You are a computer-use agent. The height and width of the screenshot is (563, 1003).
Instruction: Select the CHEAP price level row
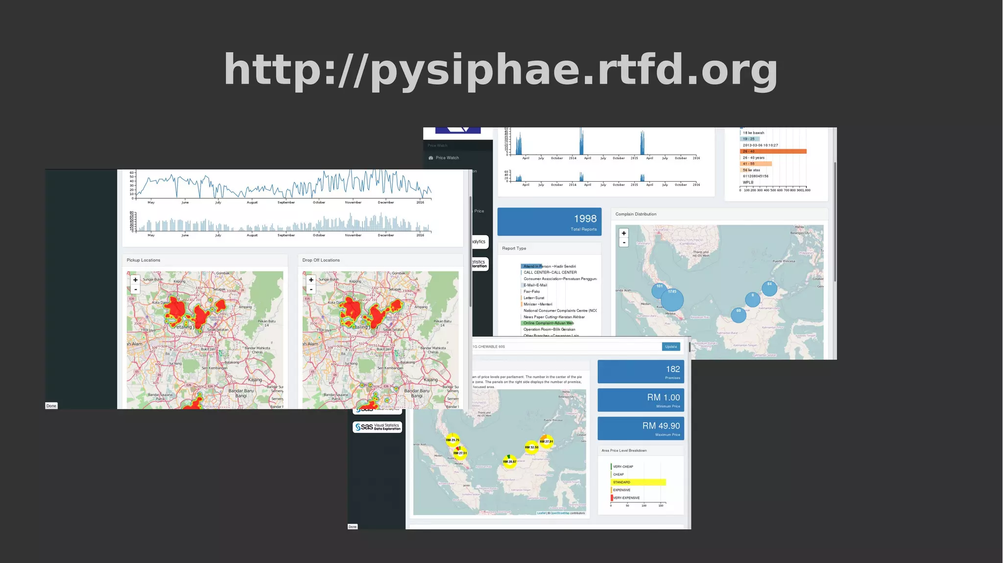tap(618, 474)
